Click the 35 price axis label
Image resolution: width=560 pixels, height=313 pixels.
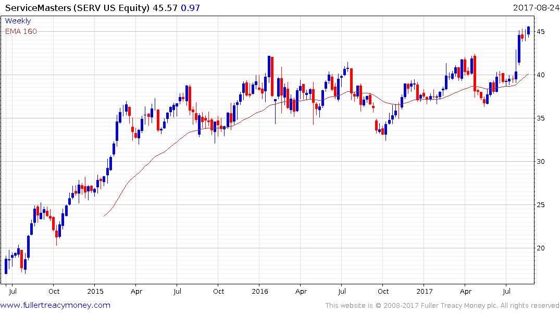pyautogui.click(x=540, y=118)
